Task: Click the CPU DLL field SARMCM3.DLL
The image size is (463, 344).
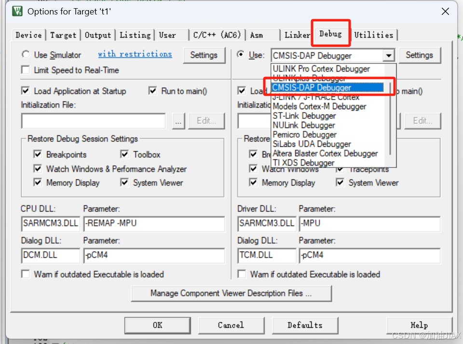Action: 51,224
